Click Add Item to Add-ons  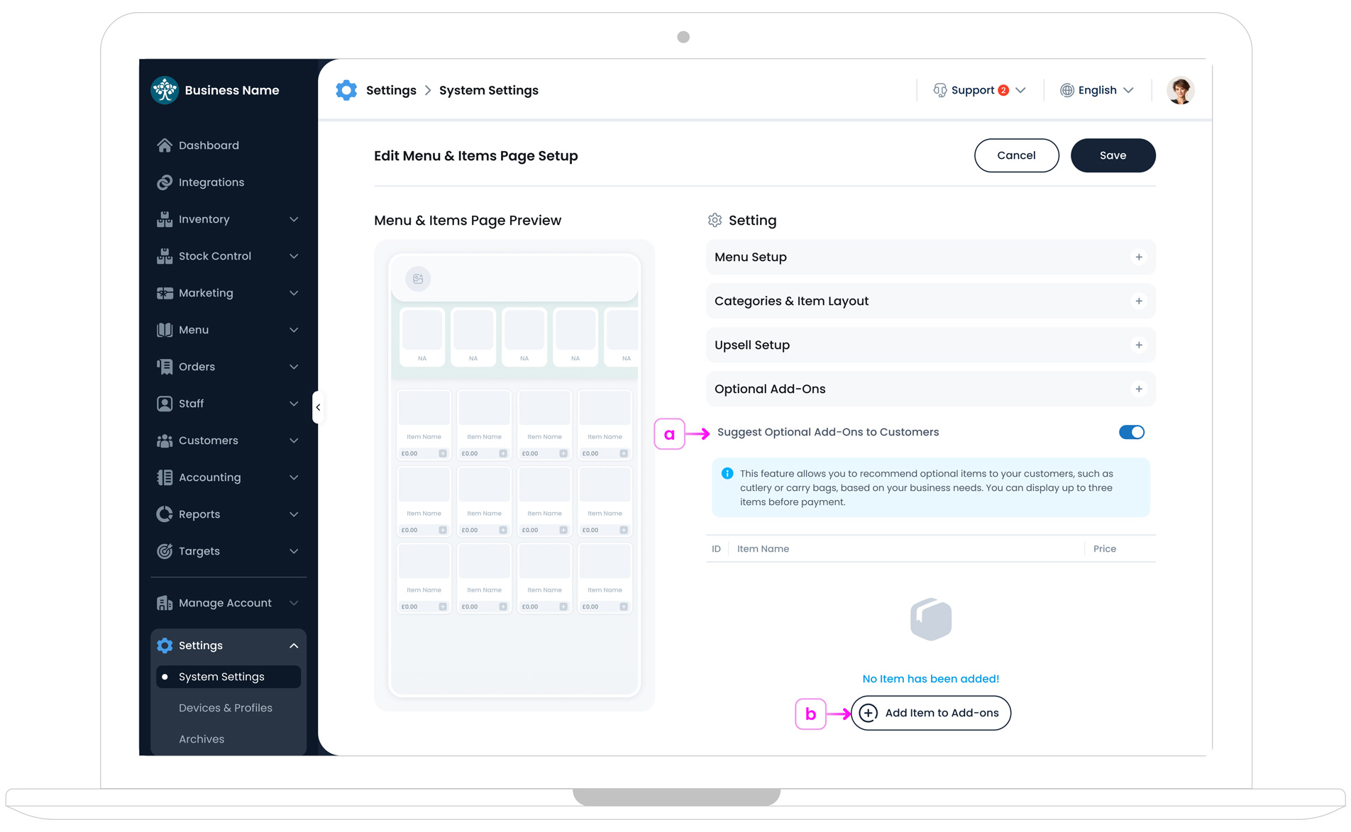click(x=930, y=713)
